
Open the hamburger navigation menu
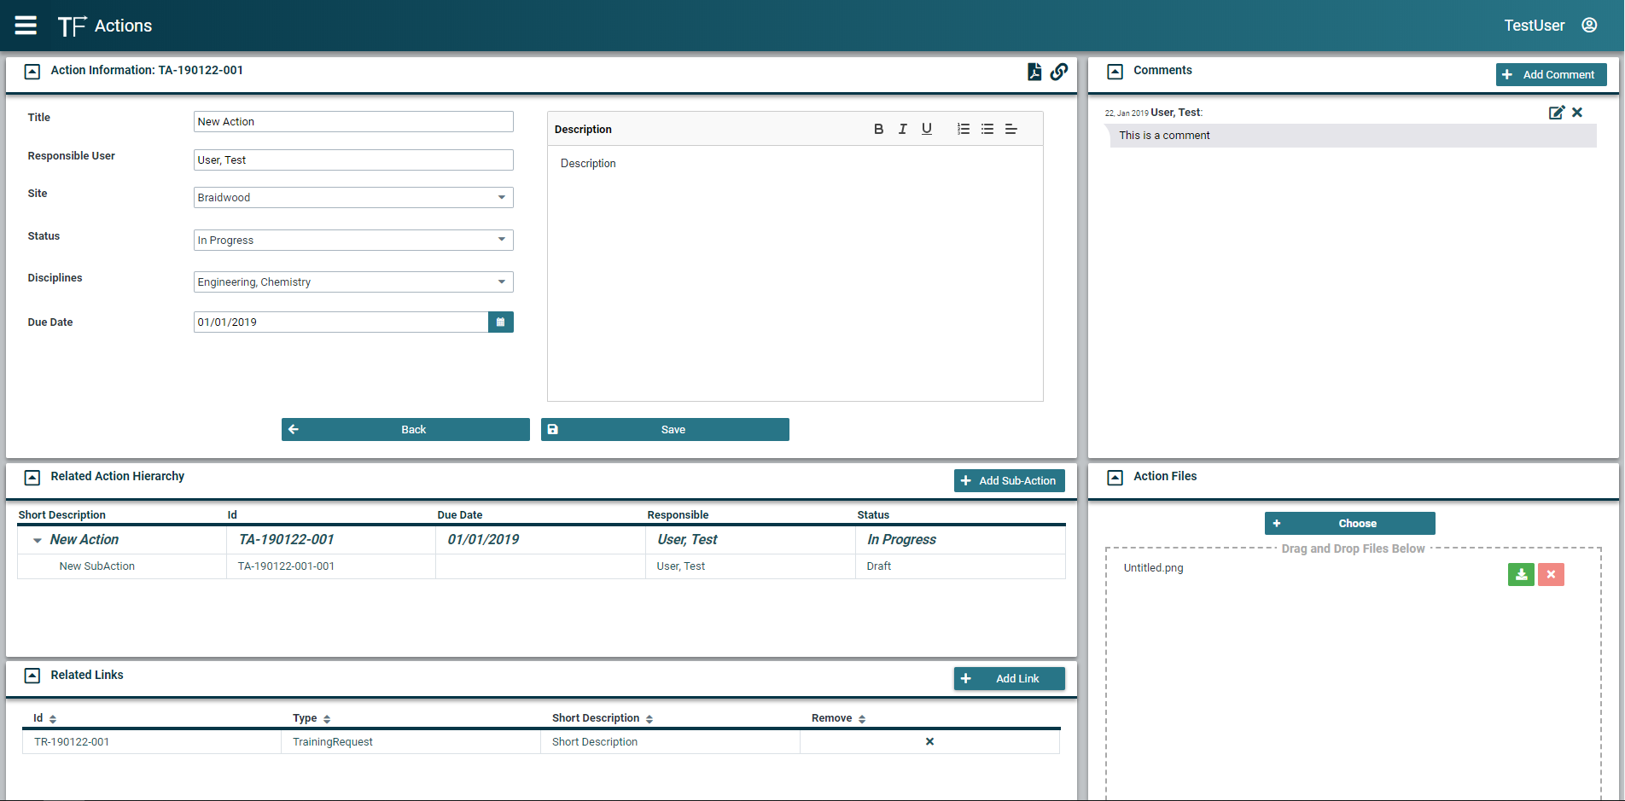coord(26,26)
